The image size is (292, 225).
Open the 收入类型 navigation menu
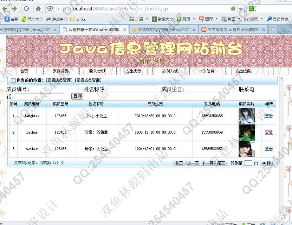pos(97,71)
